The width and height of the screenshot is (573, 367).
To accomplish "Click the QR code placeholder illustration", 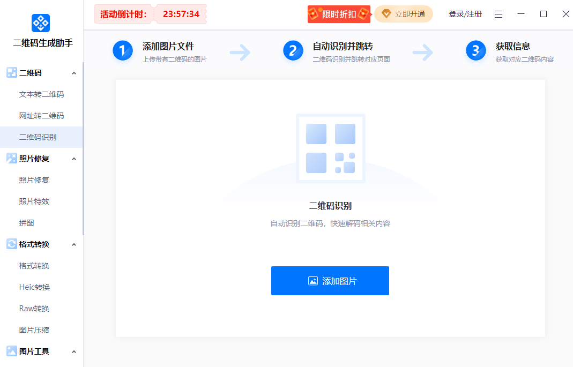I will (x=330, y=148).
